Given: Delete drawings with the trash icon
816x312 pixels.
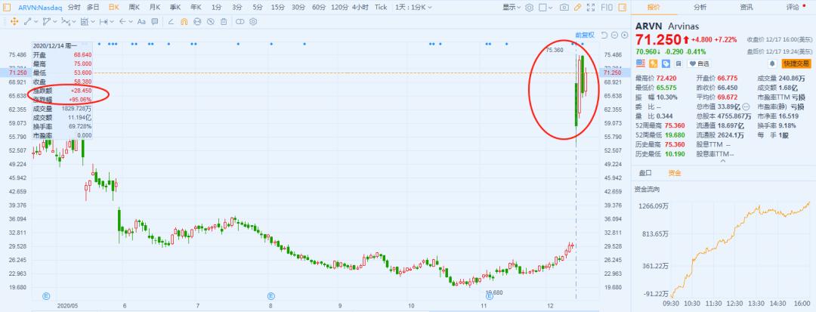Looking at the screenshot, I should [224, 21].
